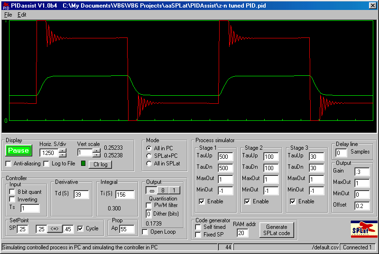Select the All in SPLat mode
This screenshot has height=254, width=379.
pos(149,163)
